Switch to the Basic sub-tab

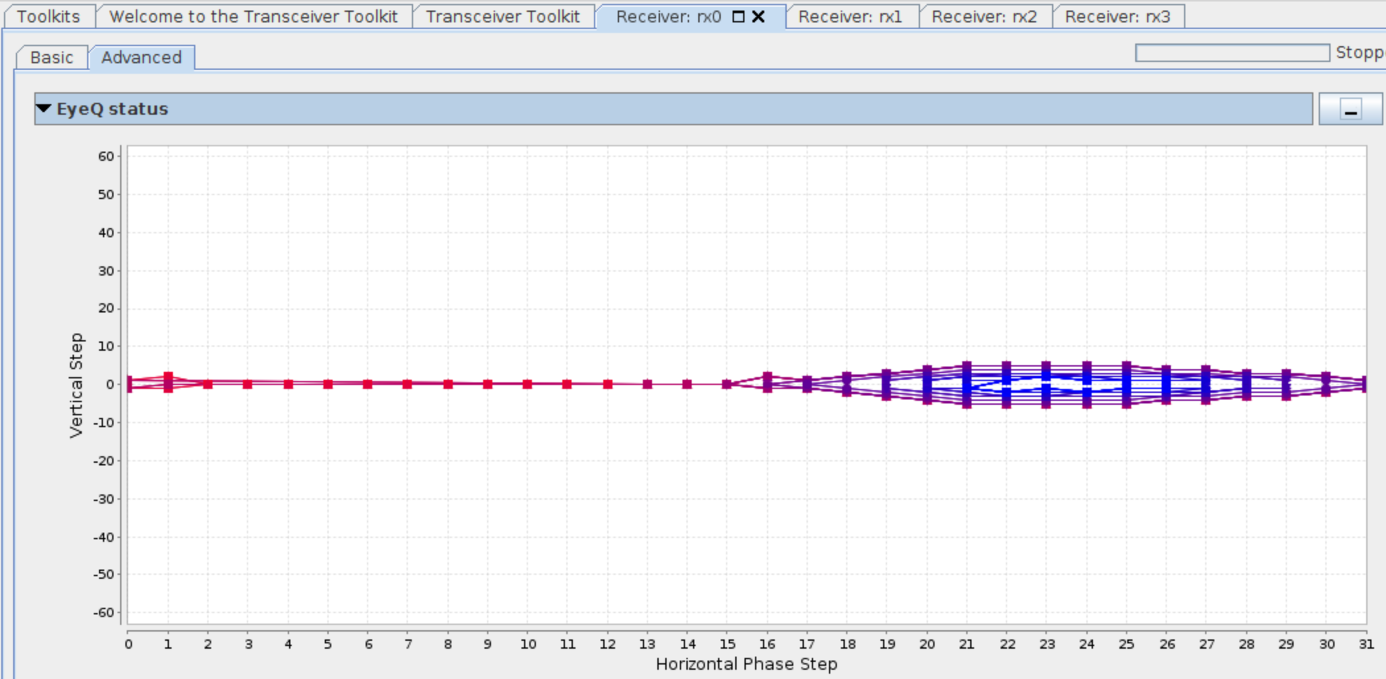[51, 57]
